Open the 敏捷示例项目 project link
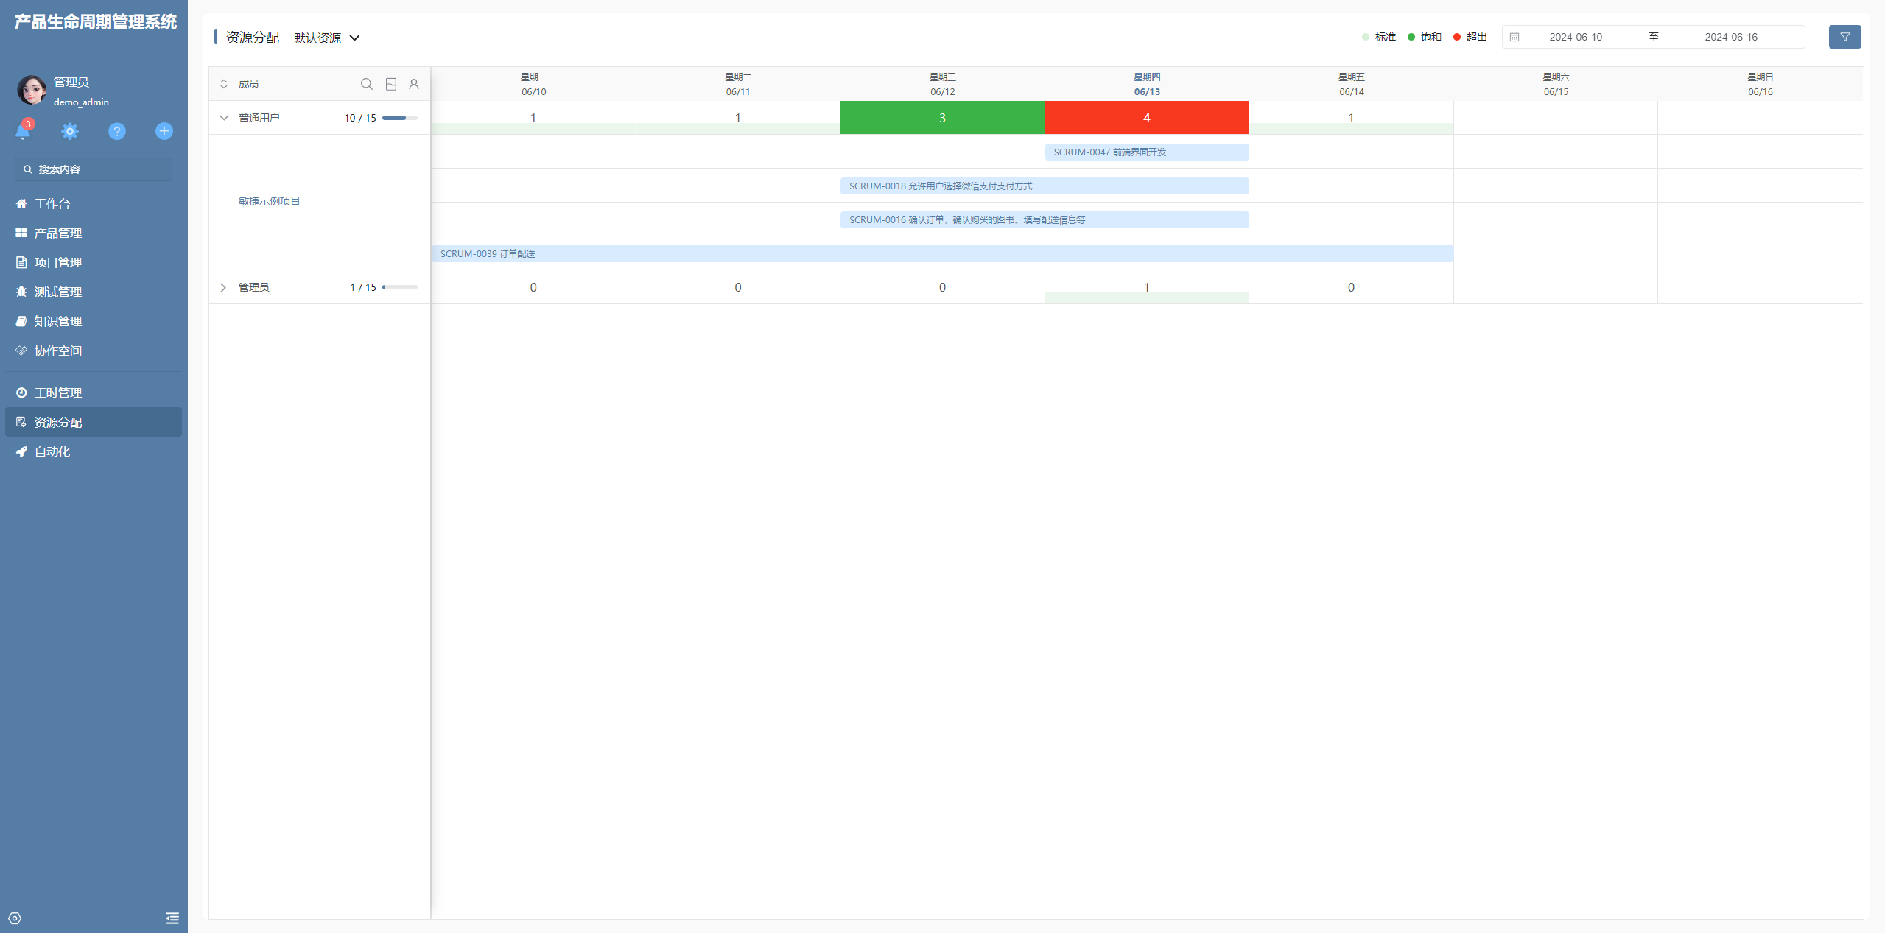The width and height of the screenshot is (1885, 933). (269, 201)
